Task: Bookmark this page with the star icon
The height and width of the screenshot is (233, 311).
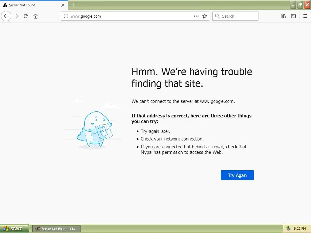Action: [205, 16]
